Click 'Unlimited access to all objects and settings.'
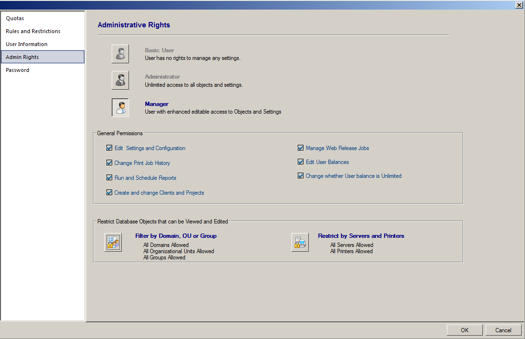The height and width of the screenshot is (339, 525). [194, 85]
